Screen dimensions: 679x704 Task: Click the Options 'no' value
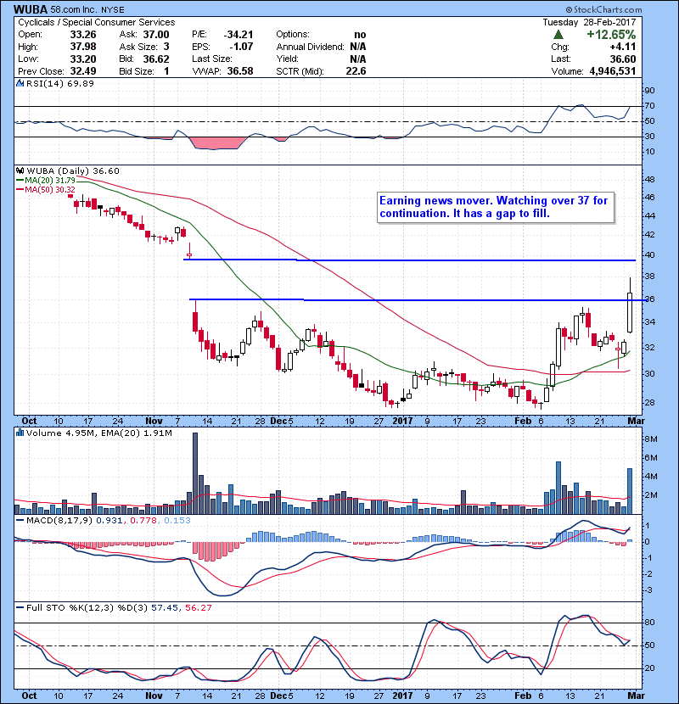360,35
